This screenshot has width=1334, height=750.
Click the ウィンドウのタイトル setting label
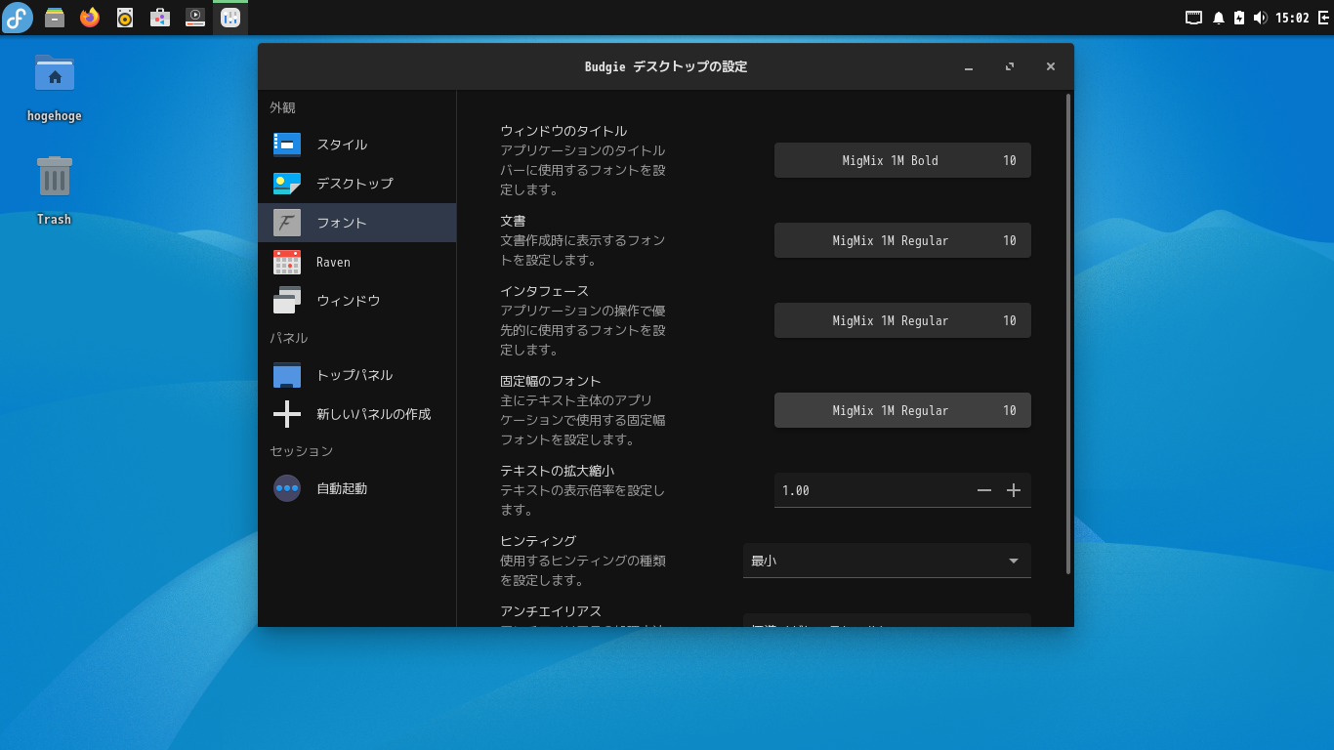click(563, 131)
